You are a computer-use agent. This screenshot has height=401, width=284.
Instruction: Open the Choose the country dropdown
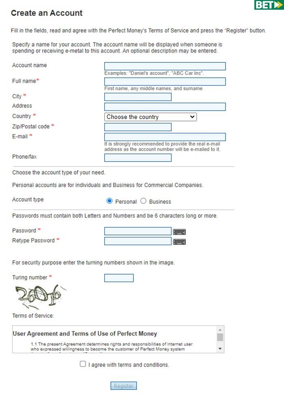pyautogui.click(x=150, y=117)
